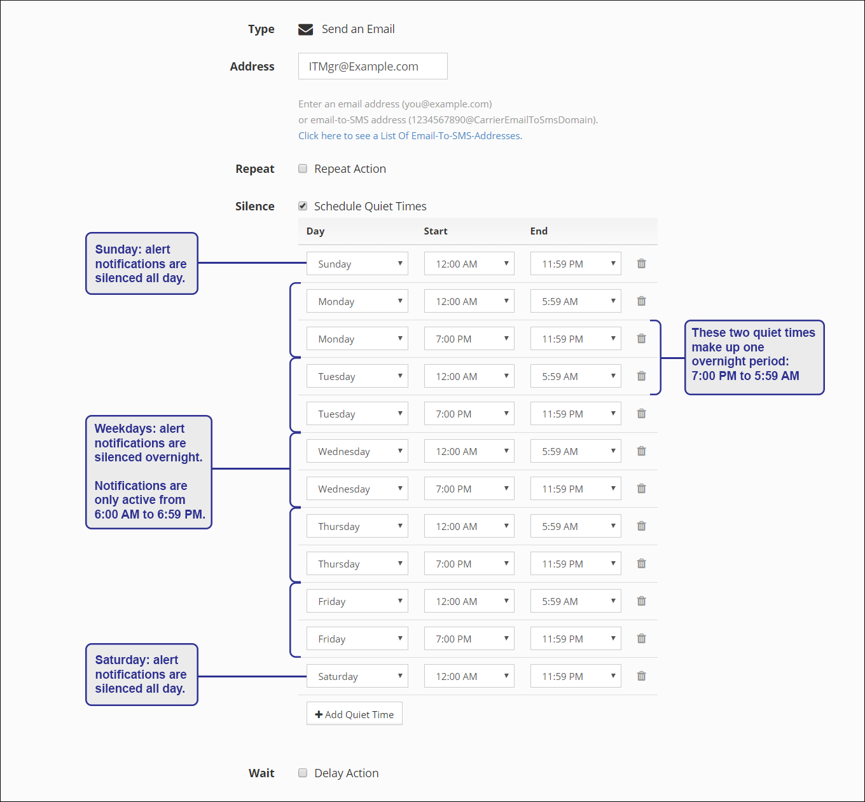Delete Monday 12:00 AM quiet time row
The height and width of the screenshot is (802, 865).
(641, 301)
